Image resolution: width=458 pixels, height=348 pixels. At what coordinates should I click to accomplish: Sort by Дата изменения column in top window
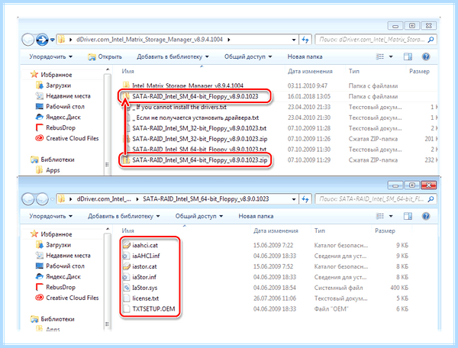coord(310,71)
